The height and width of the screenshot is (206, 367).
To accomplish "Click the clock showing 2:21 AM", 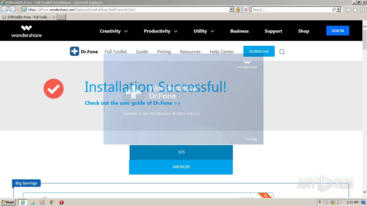I will coord(352,202).
